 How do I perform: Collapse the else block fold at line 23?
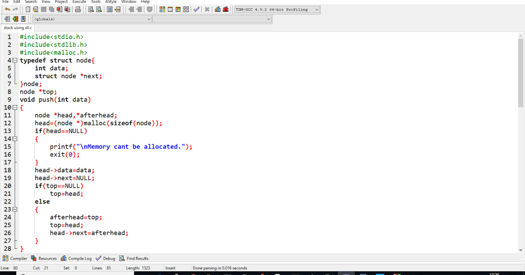click(x=15, y=210)
